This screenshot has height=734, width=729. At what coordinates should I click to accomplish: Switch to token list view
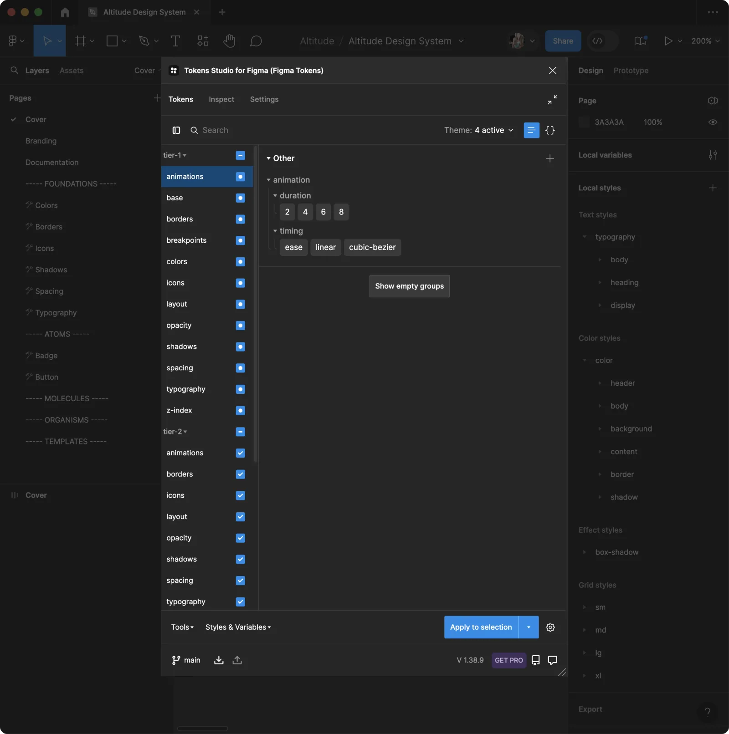[x=531, y=130]
